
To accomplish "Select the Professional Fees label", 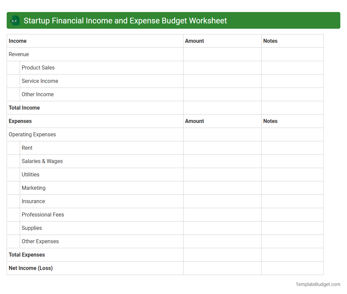I will tap(43, 214).
